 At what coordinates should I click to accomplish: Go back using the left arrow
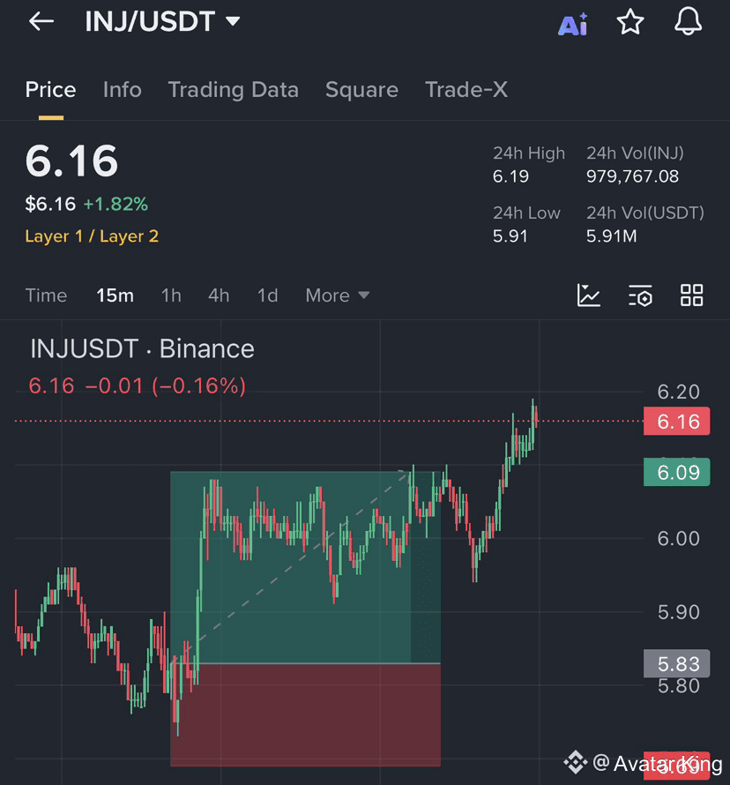[x=41, y=21]
